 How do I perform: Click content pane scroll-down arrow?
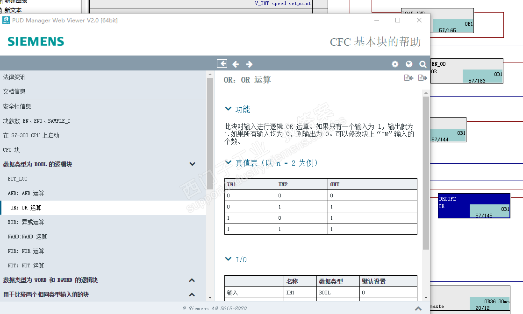(426, 298)
